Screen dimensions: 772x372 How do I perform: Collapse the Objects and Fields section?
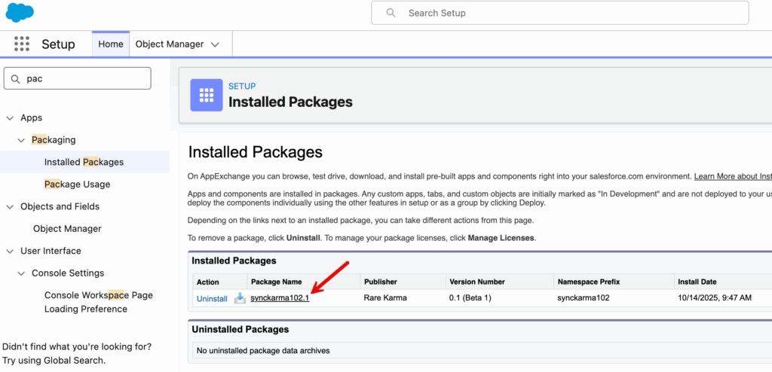click(x=10, y=206)
